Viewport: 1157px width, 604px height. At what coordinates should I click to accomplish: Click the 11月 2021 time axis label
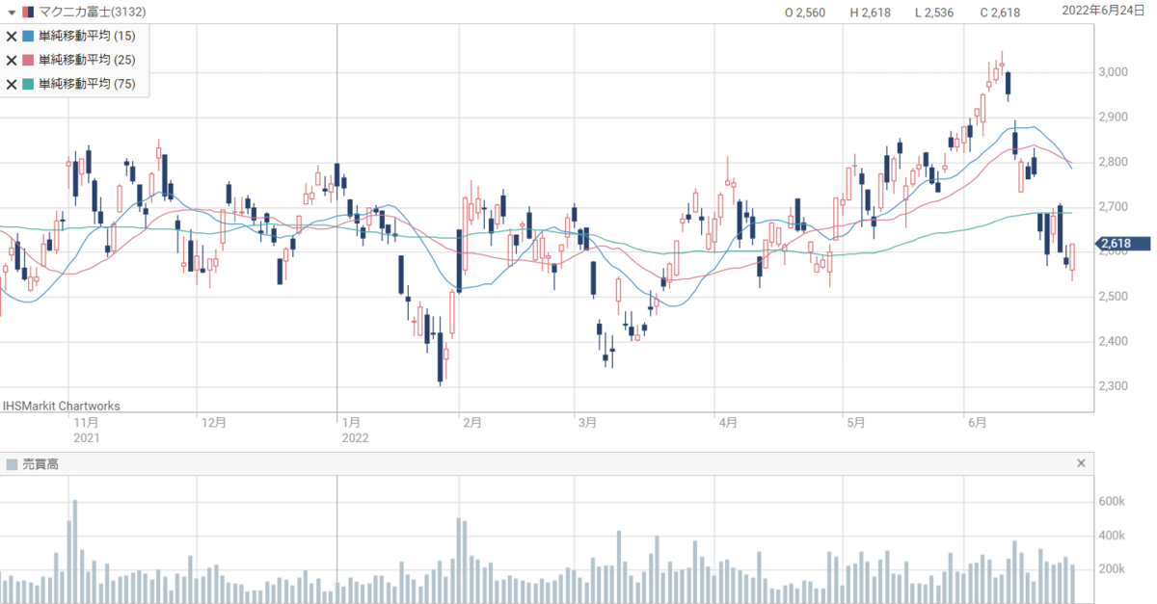[x=87, y=429]
